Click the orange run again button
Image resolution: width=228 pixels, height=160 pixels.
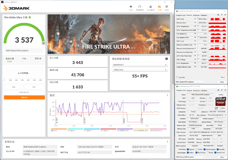click(x=24, y=97)
